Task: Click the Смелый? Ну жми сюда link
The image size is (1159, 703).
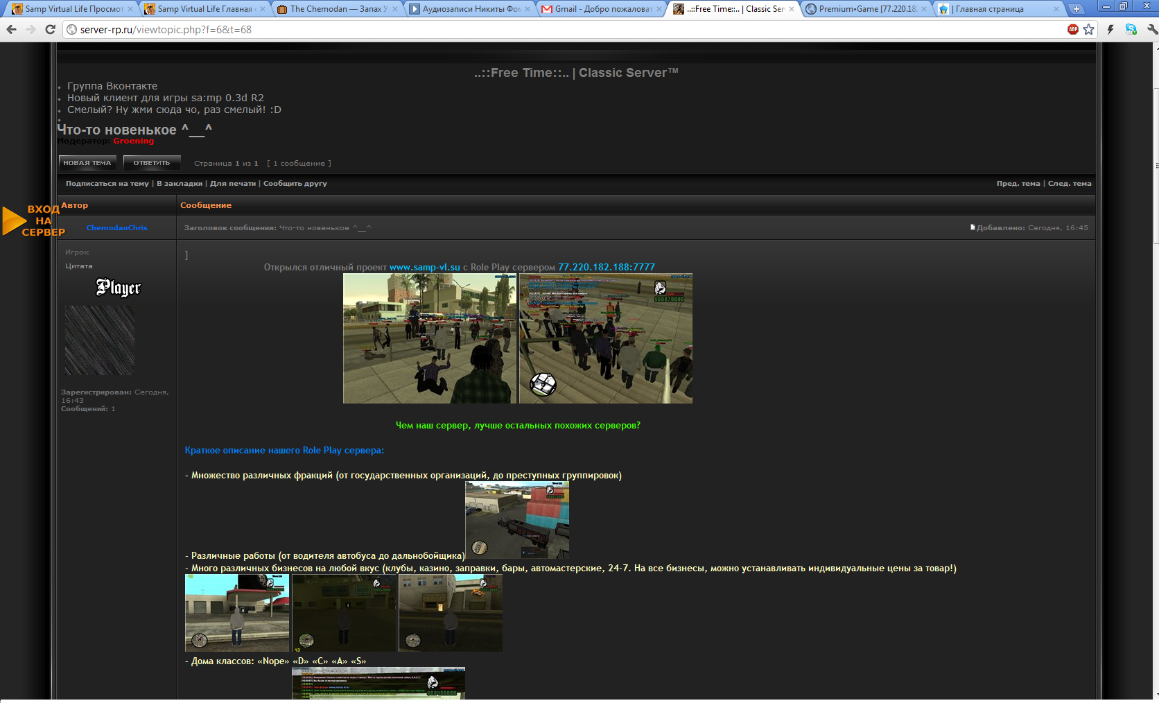Action: click(174, 110)
